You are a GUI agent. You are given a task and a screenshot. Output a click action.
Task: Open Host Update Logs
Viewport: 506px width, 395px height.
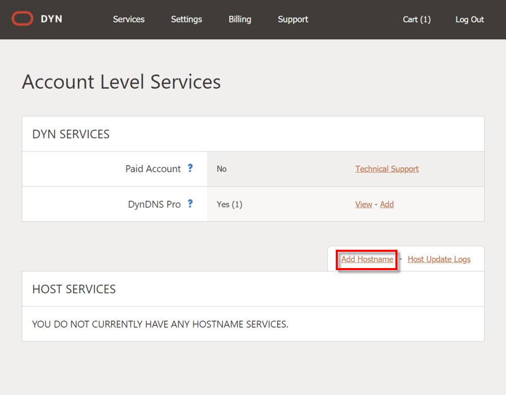(439, 259)
